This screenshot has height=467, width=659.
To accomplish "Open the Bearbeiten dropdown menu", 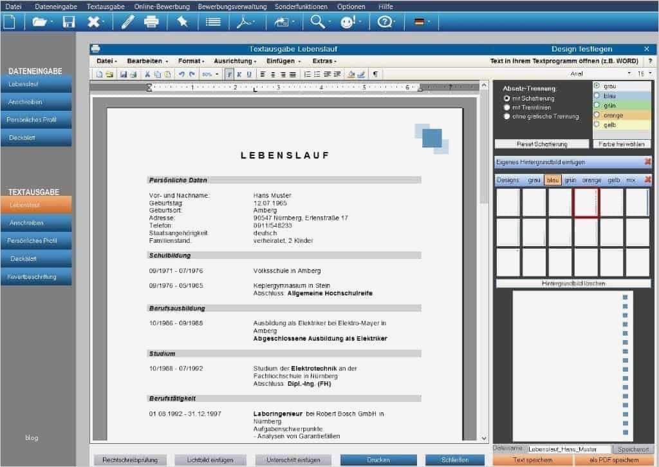I will [147, 61].
